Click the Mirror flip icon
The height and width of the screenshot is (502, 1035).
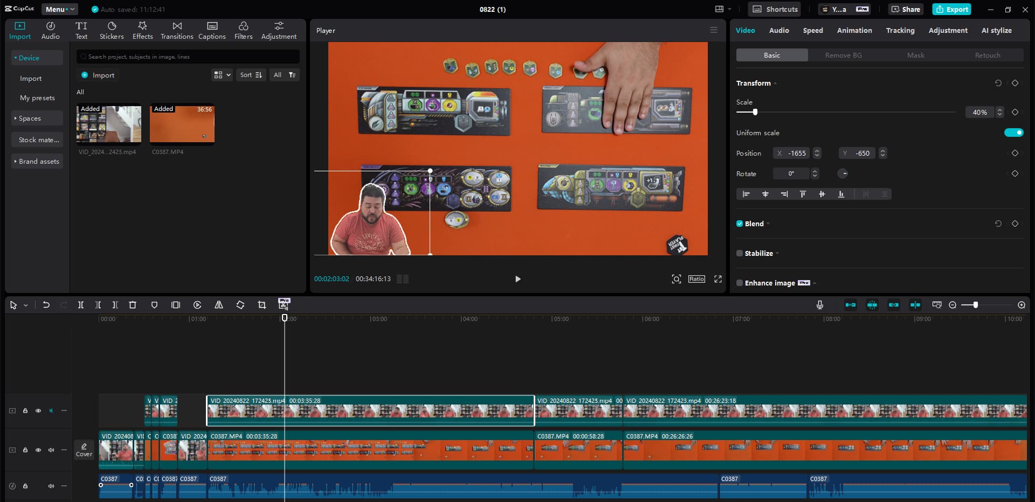(219, 305)
